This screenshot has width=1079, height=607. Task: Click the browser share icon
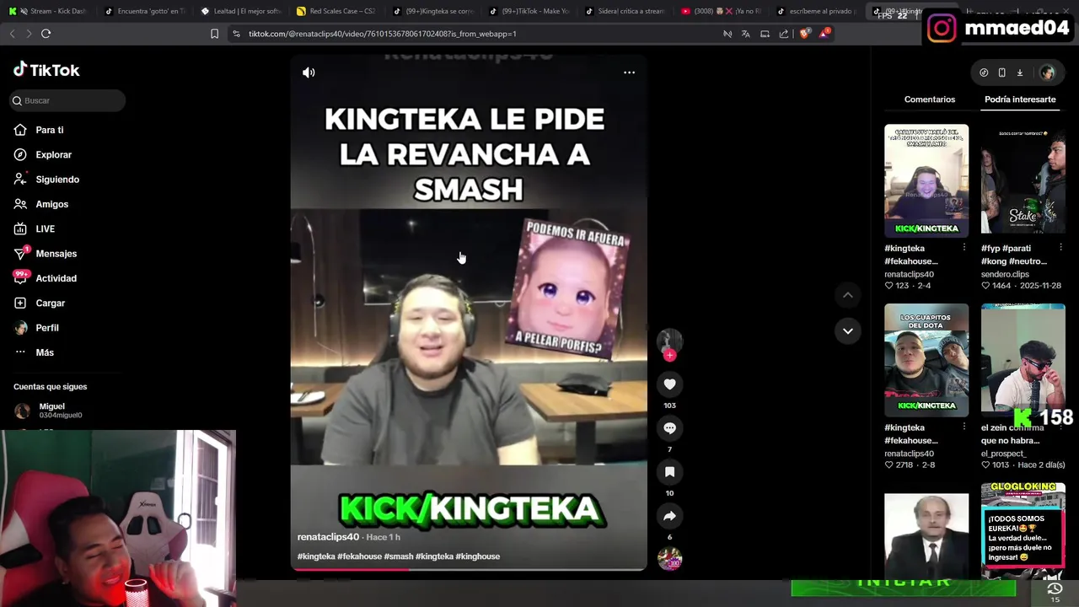[x=784, y=34]
